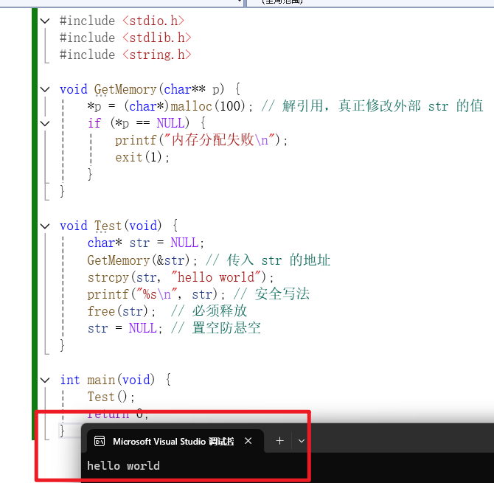Click the free(str) statement

click(x=122, y=312)
